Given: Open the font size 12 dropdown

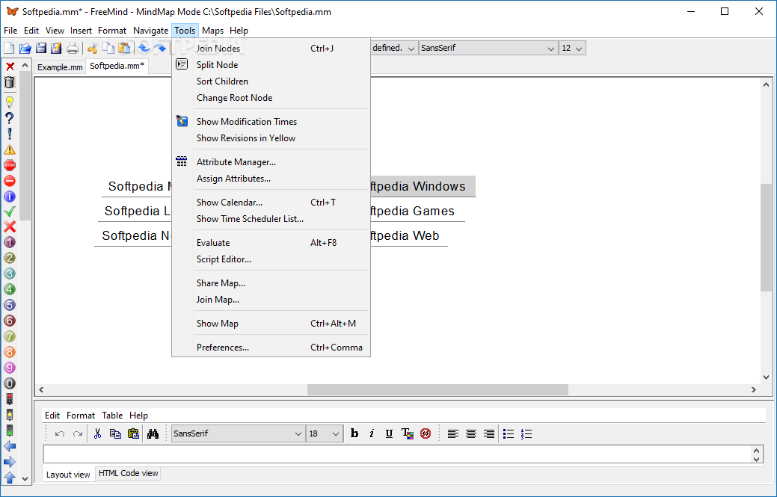Looking at the screenshot, I should 572,48.
